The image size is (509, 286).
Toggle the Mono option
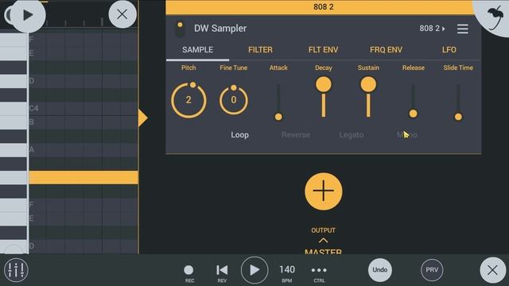click(x=406, y=135)
